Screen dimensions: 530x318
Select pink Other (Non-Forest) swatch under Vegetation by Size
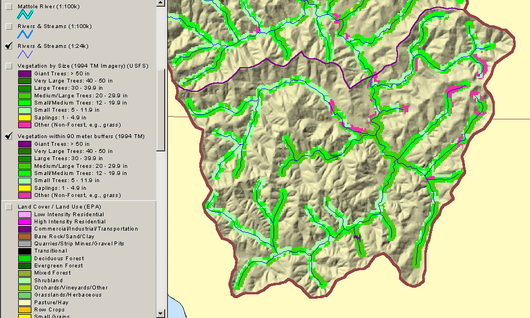pos(25,125)
